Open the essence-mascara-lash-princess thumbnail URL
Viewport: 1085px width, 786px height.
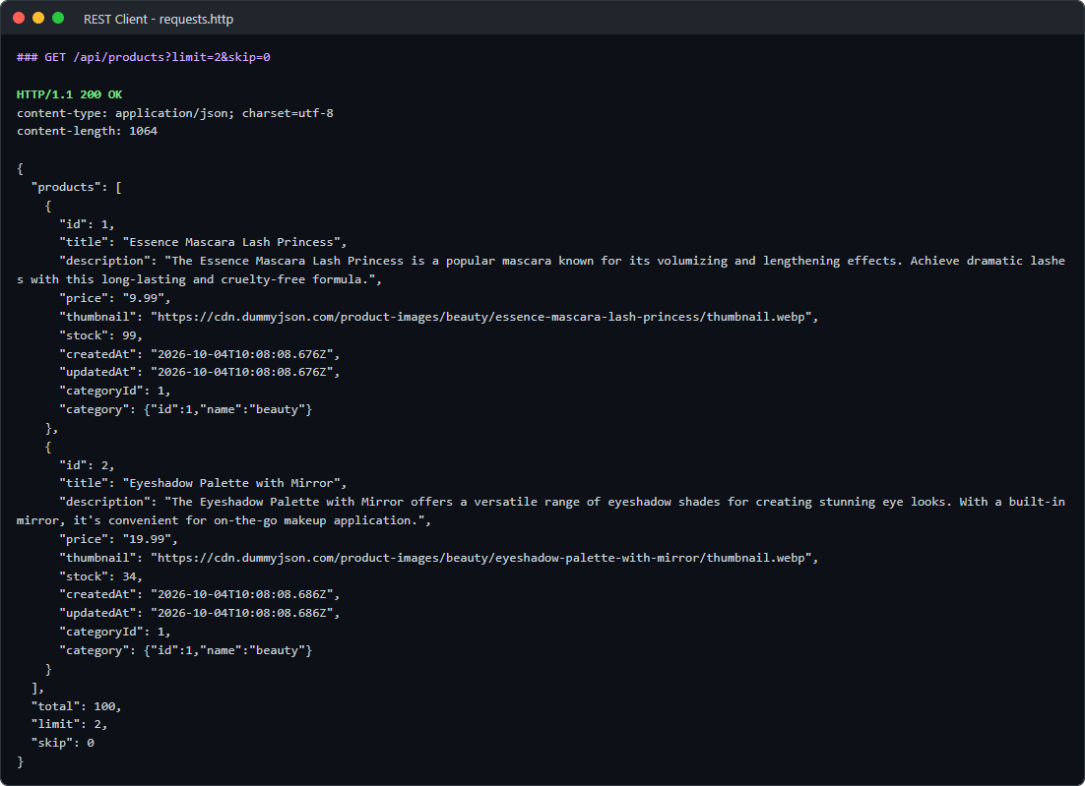pyautogui.click(x=480, y=318)
